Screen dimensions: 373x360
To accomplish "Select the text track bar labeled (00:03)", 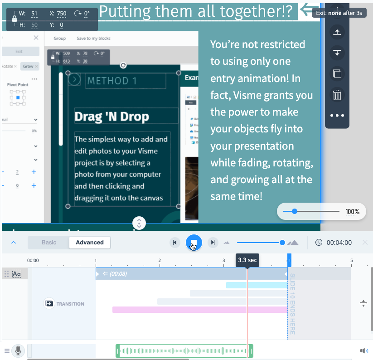I will point(192,274).
